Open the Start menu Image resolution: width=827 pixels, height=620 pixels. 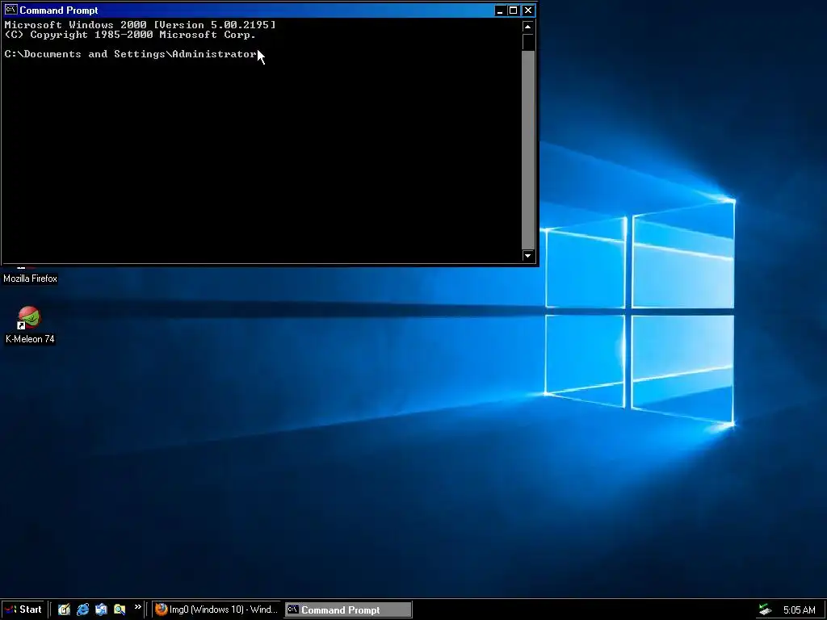[x=23, y=610]
